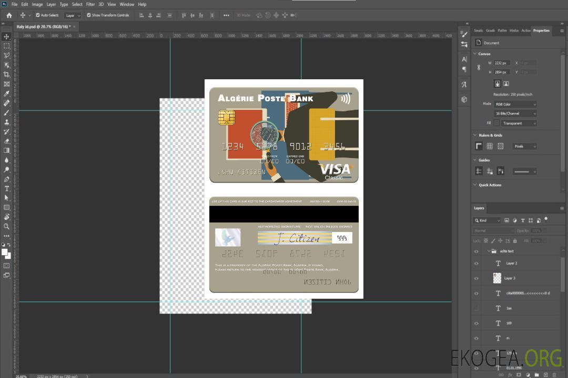This screenshot has width=568, height=378.
Task: Toggle rulers button in Rulers & Grids
Action: coord(479,146)
